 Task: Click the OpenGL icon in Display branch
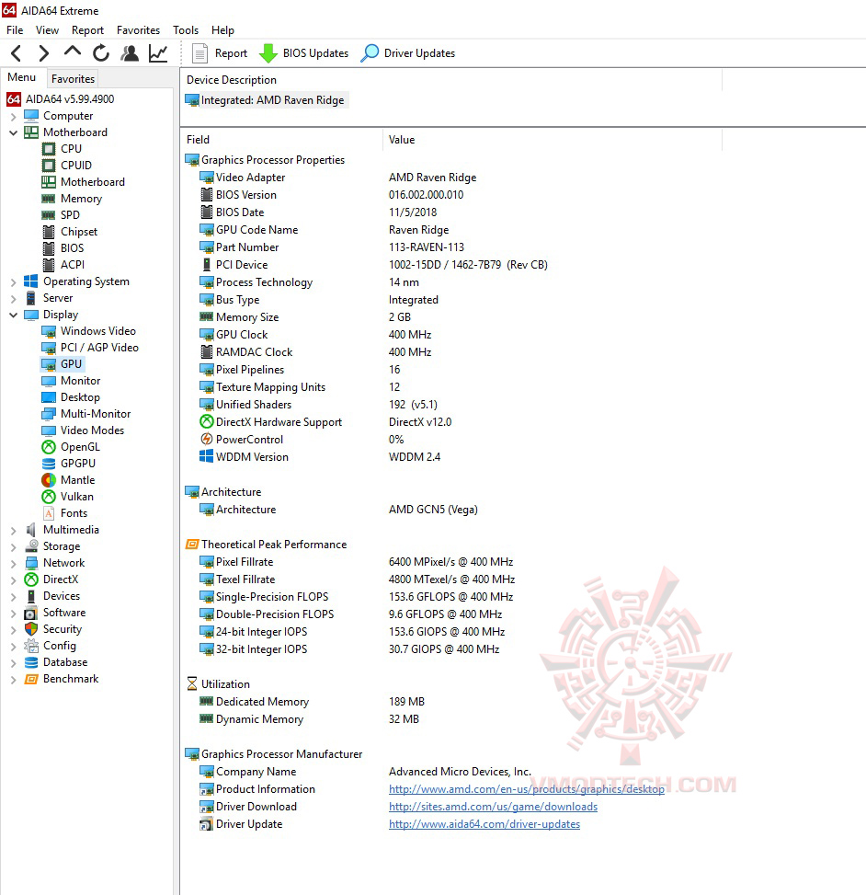tap(49, 447)
